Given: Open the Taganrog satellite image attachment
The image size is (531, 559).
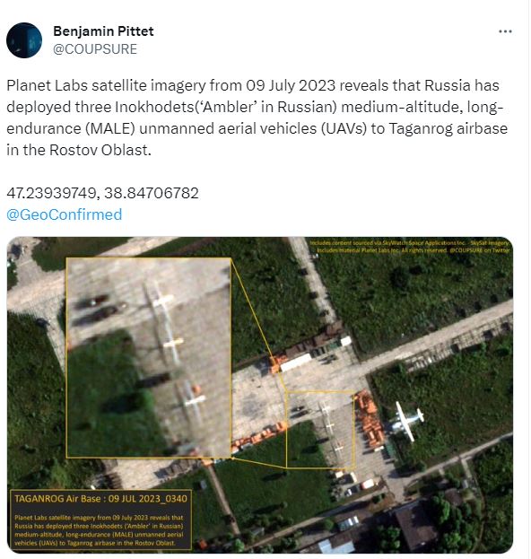Looking at the screenshot, I should (260, 395).
